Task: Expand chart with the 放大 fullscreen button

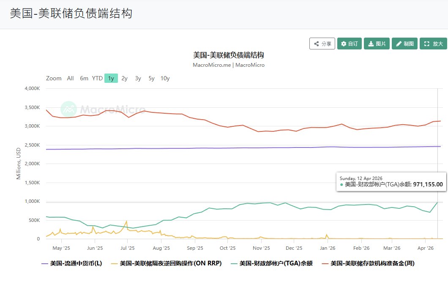Action: point(433,44)
